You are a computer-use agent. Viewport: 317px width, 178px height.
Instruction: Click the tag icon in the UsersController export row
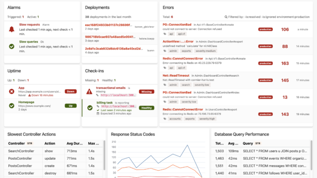(165, 119)
